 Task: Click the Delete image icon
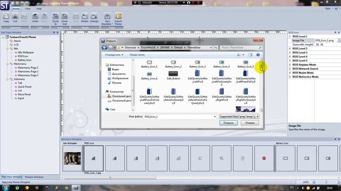click(85, 18)
